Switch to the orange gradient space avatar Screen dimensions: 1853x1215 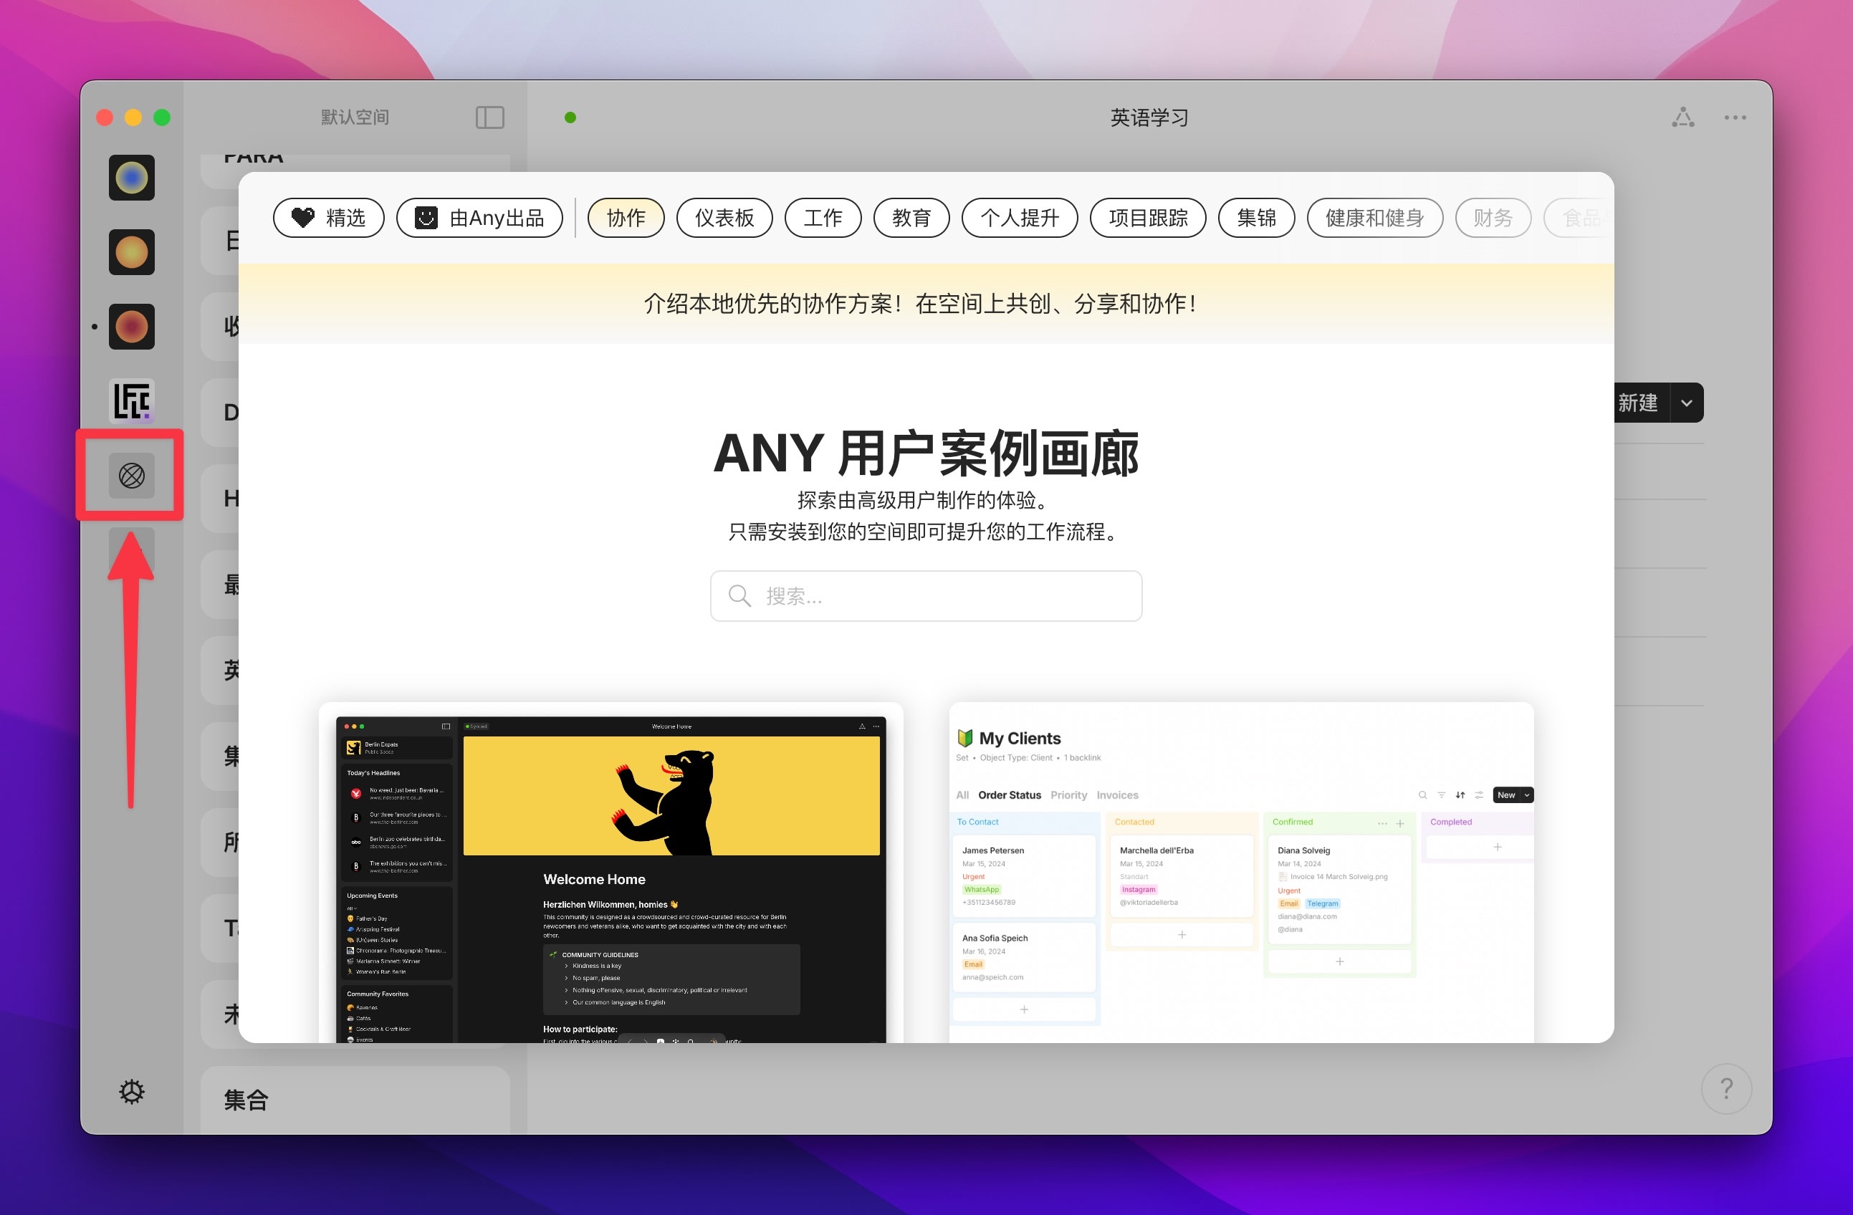pos(132,252)
